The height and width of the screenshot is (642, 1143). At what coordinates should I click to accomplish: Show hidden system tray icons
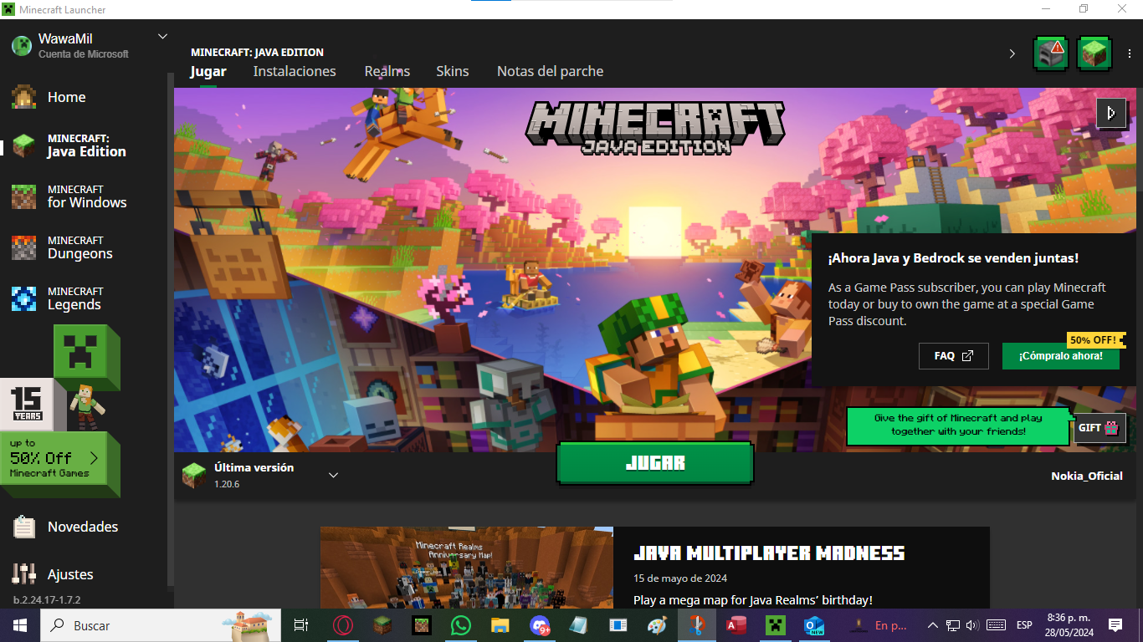point(932,625)
